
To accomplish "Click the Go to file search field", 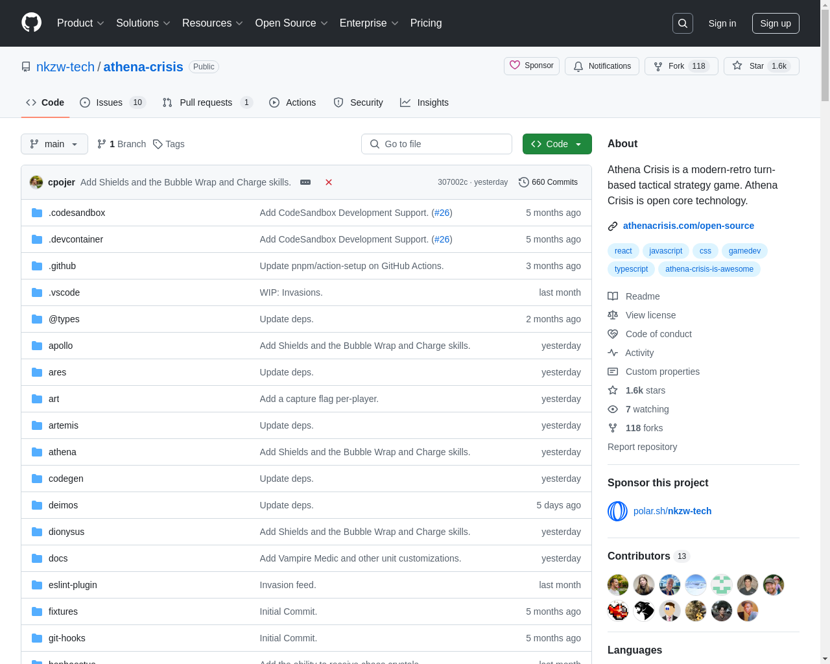I will click(x=436, y=144).
